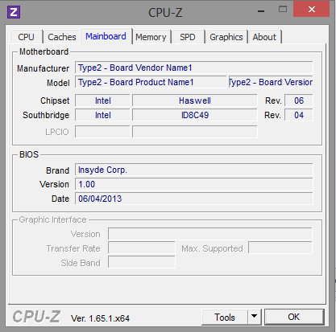Open the About tab
This screenshot has width=336, height=332.
(x=264, y=37)
